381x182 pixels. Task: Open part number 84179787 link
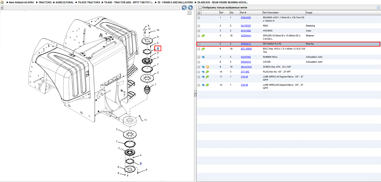pos(246,26)
